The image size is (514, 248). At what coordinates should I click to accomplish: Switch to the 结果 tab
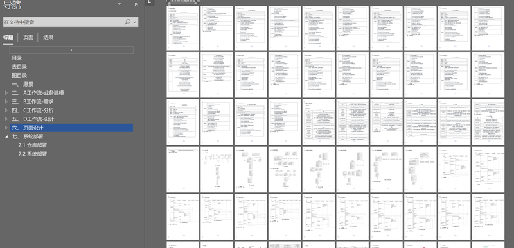[48, 38]
